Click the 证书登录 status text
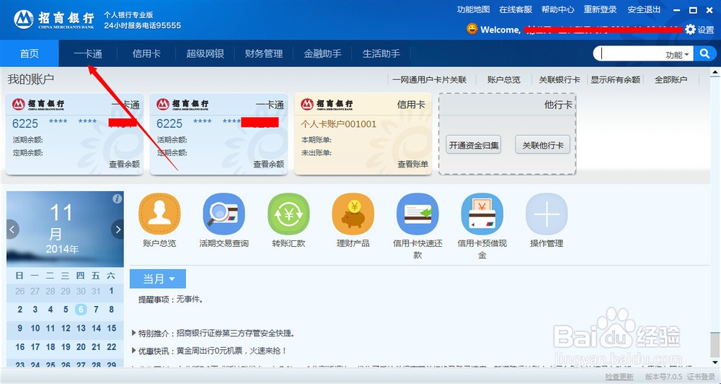This screenshot has width=721, height=384. (702, 377)
